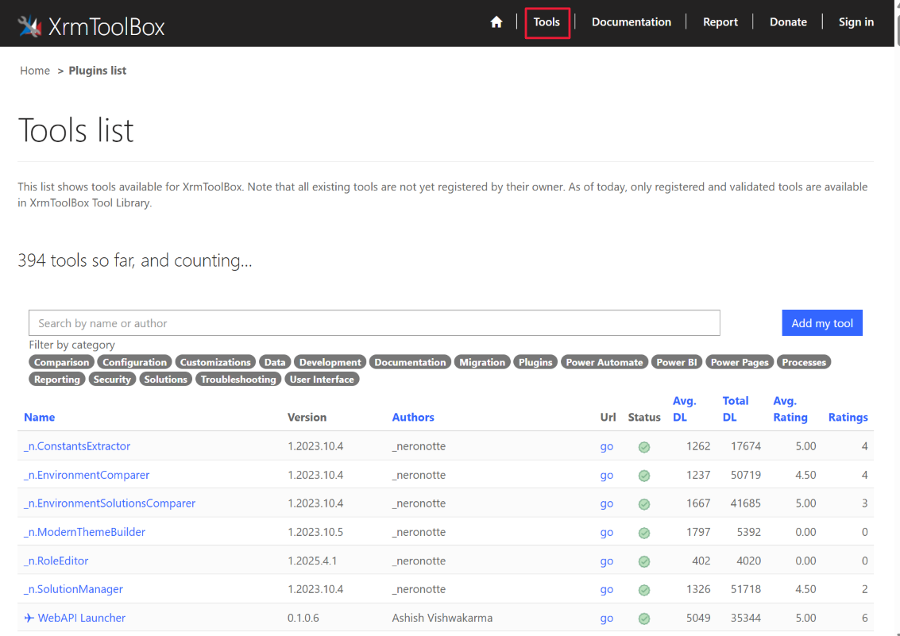This screenshot has height=636, width=900.
Task: Sort table by Authors column
Action: click(x=413, y=418)
